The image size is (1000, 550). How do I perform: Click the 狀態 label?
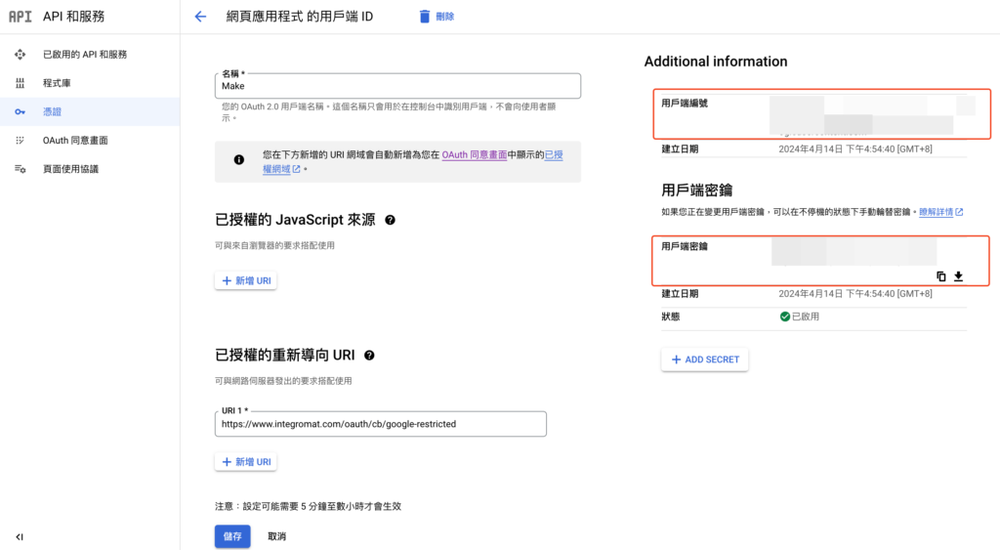(x=670, y=317)
